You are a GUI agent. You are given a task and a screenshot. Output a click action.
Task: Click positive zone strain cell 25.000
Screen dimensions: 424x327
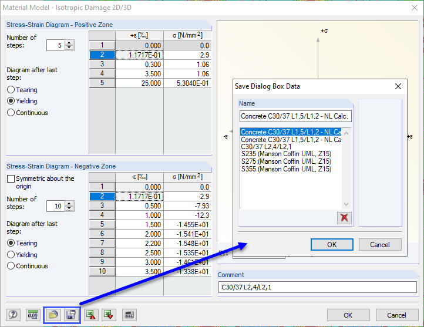140,83
